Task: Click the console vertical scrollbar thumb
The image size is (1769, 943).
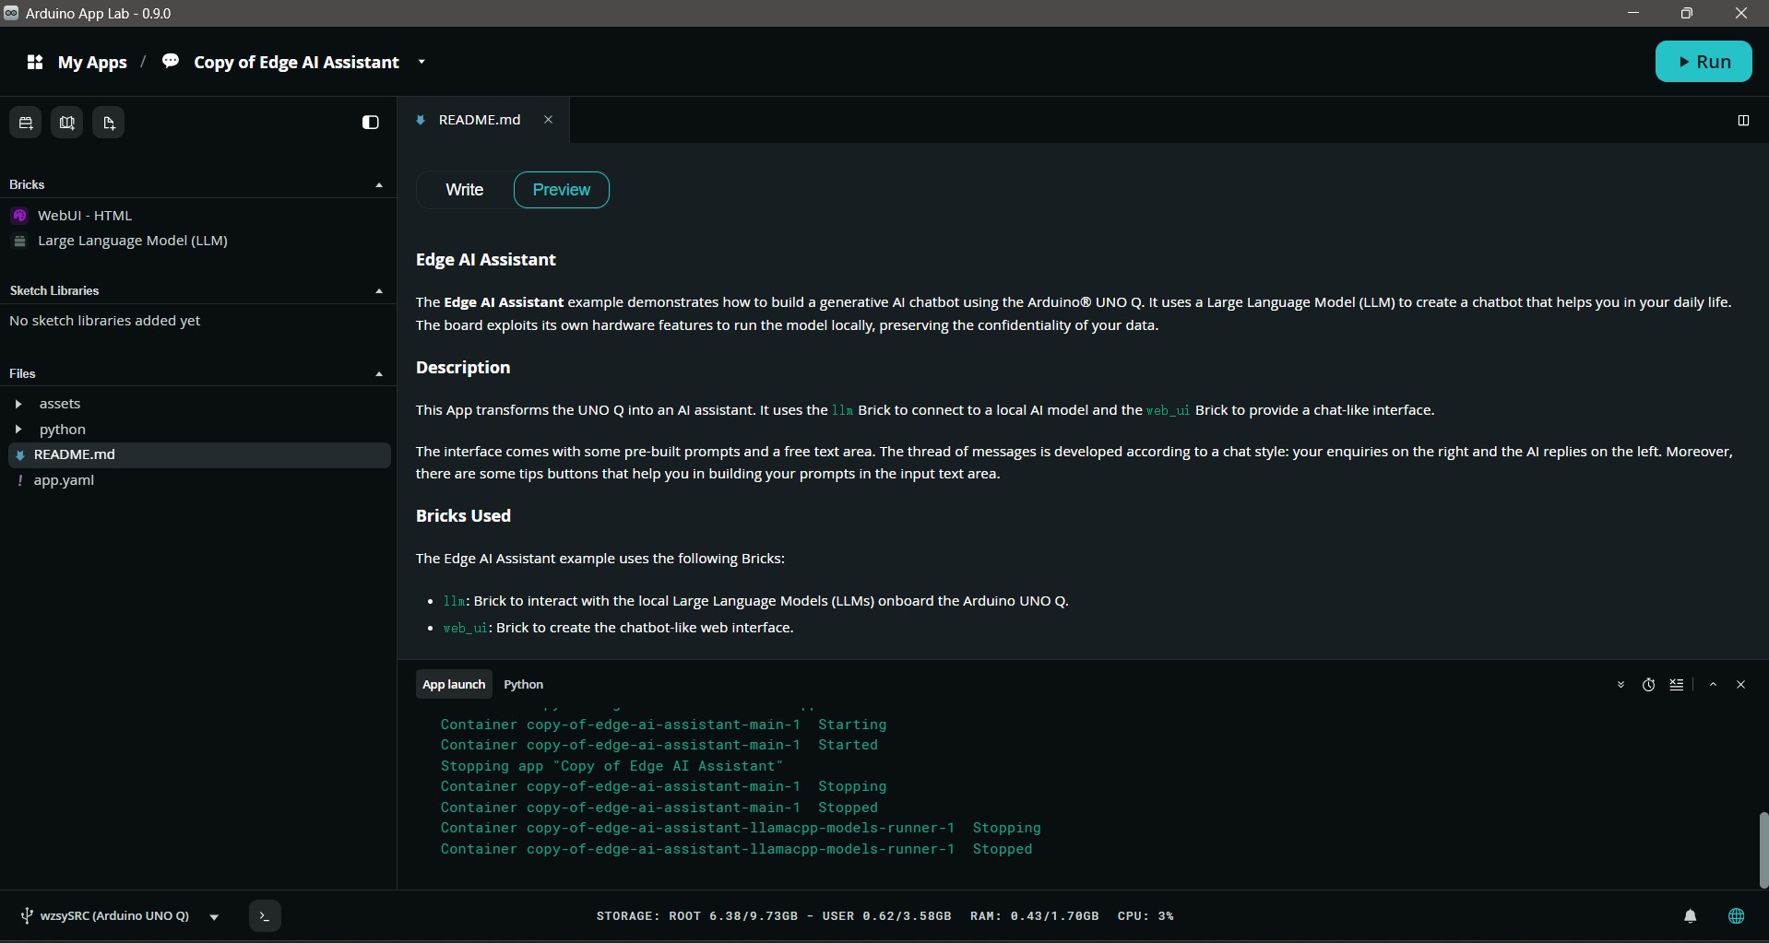Action: (x=1763, y=850)
